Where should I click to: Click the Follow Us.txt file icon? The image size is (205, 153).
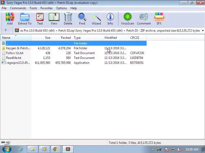coord(4,53)
